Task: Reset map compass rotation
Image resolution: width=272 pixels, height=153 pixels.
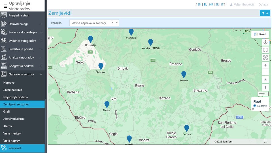Action: pyautogui.click(x=265, y=87)
